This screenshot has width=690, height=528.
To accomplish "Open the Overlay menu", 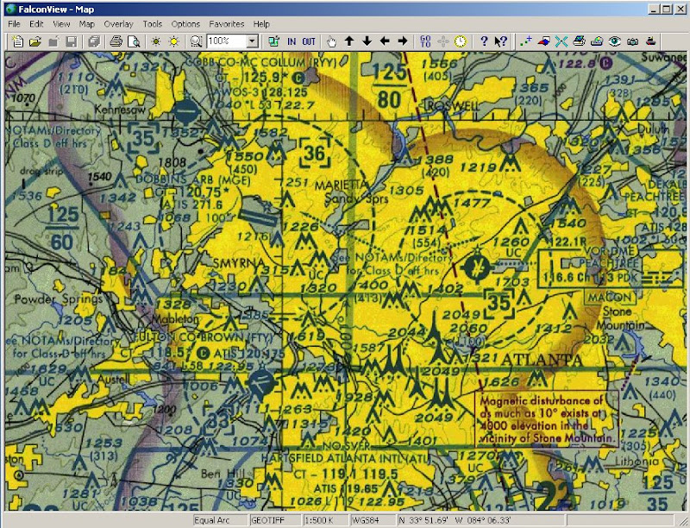I will click(x=118, y=24).
